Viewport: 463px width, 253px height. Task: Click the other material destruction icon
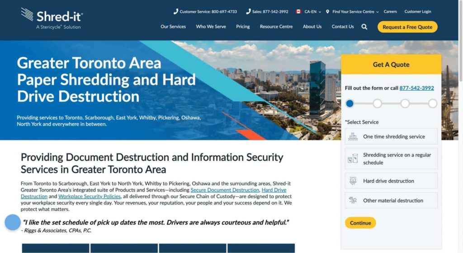click(x=353, y=200)
